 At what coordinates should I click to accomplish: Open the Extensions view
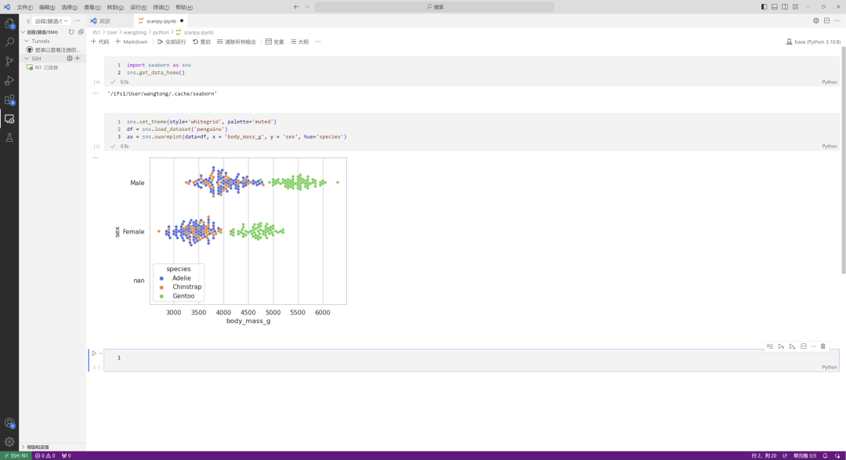[x=9, y=100]
